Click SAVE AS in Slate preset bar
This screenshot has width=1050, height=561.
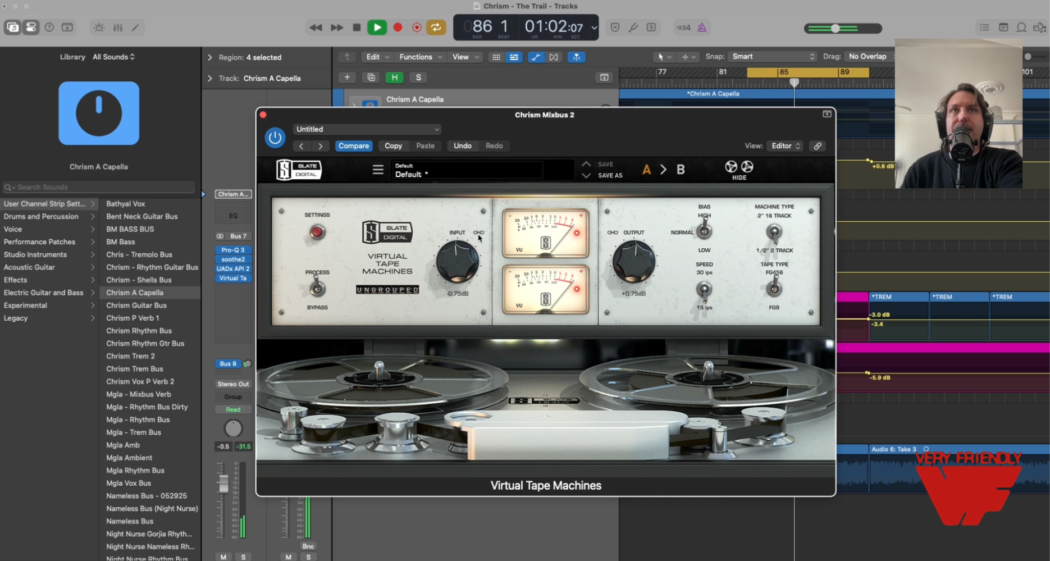pyautogui.click(x=610, y=175)
